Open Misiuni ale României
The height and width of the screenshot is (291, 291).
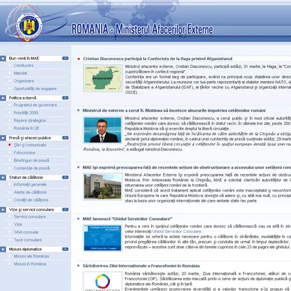tap(32, 256)
